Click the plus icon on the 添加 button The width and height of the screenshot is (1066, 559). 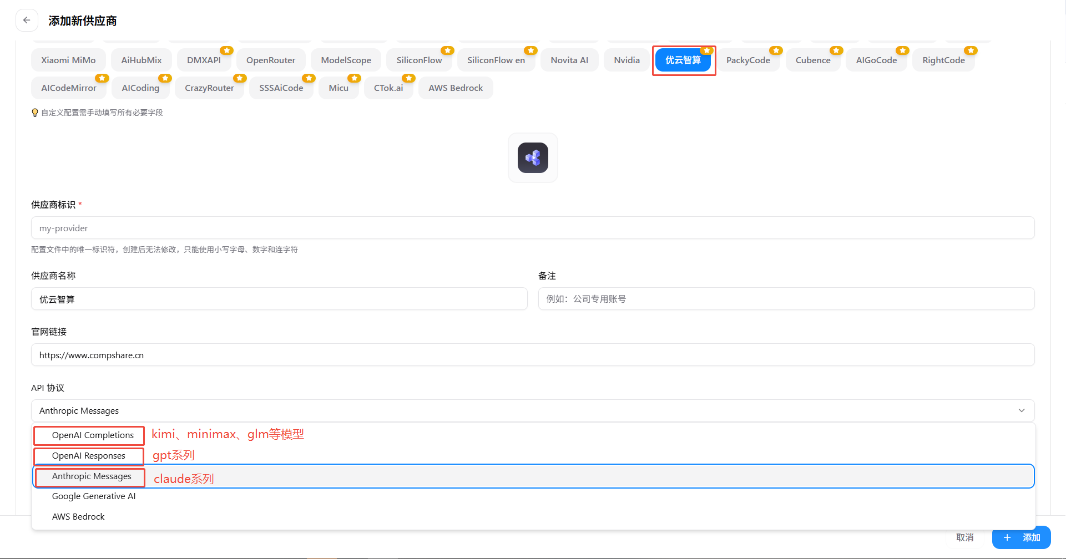click(1007, 537)
